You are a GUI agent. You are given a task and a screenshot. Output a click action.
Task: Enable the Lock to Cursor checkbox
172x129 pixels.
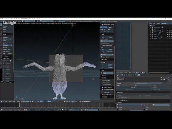[101, 43]
